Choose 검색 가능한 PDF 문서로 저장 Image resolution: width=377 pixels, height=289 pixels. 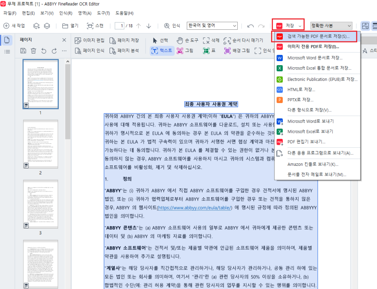[x=317, y=37]
